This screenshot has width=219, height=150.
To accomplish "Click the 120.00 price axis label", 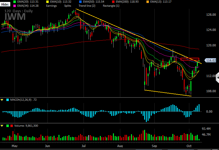I will click(211, 45).
